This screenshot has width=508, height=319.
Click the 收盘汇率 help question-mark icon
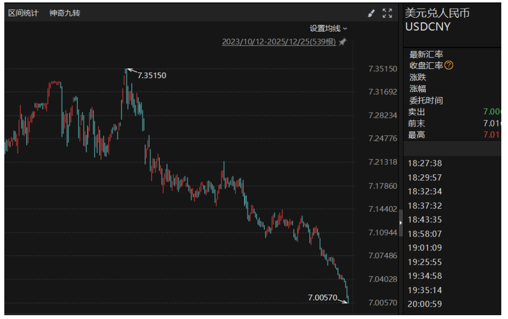[449, 66]
